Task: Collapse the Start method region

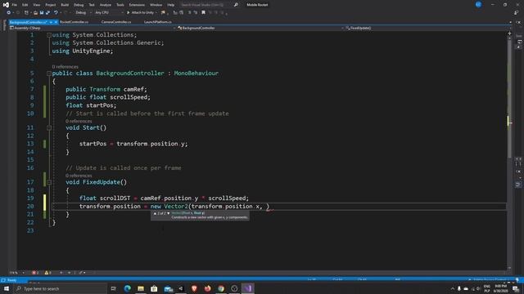Action: (49, 127)
